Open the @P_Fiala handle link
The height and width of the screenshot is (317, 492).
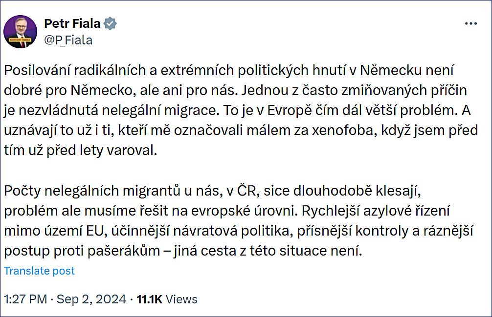[x=68, y=40]
